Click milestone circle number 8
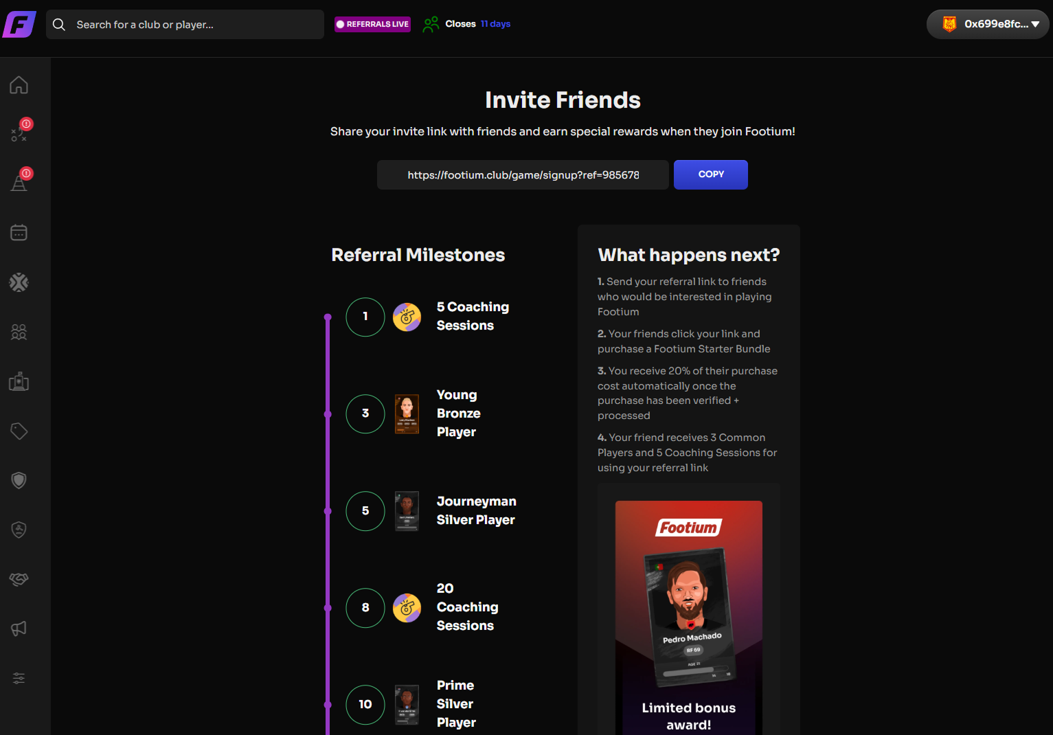1053x735 pixels. click(x=365, y=608)
